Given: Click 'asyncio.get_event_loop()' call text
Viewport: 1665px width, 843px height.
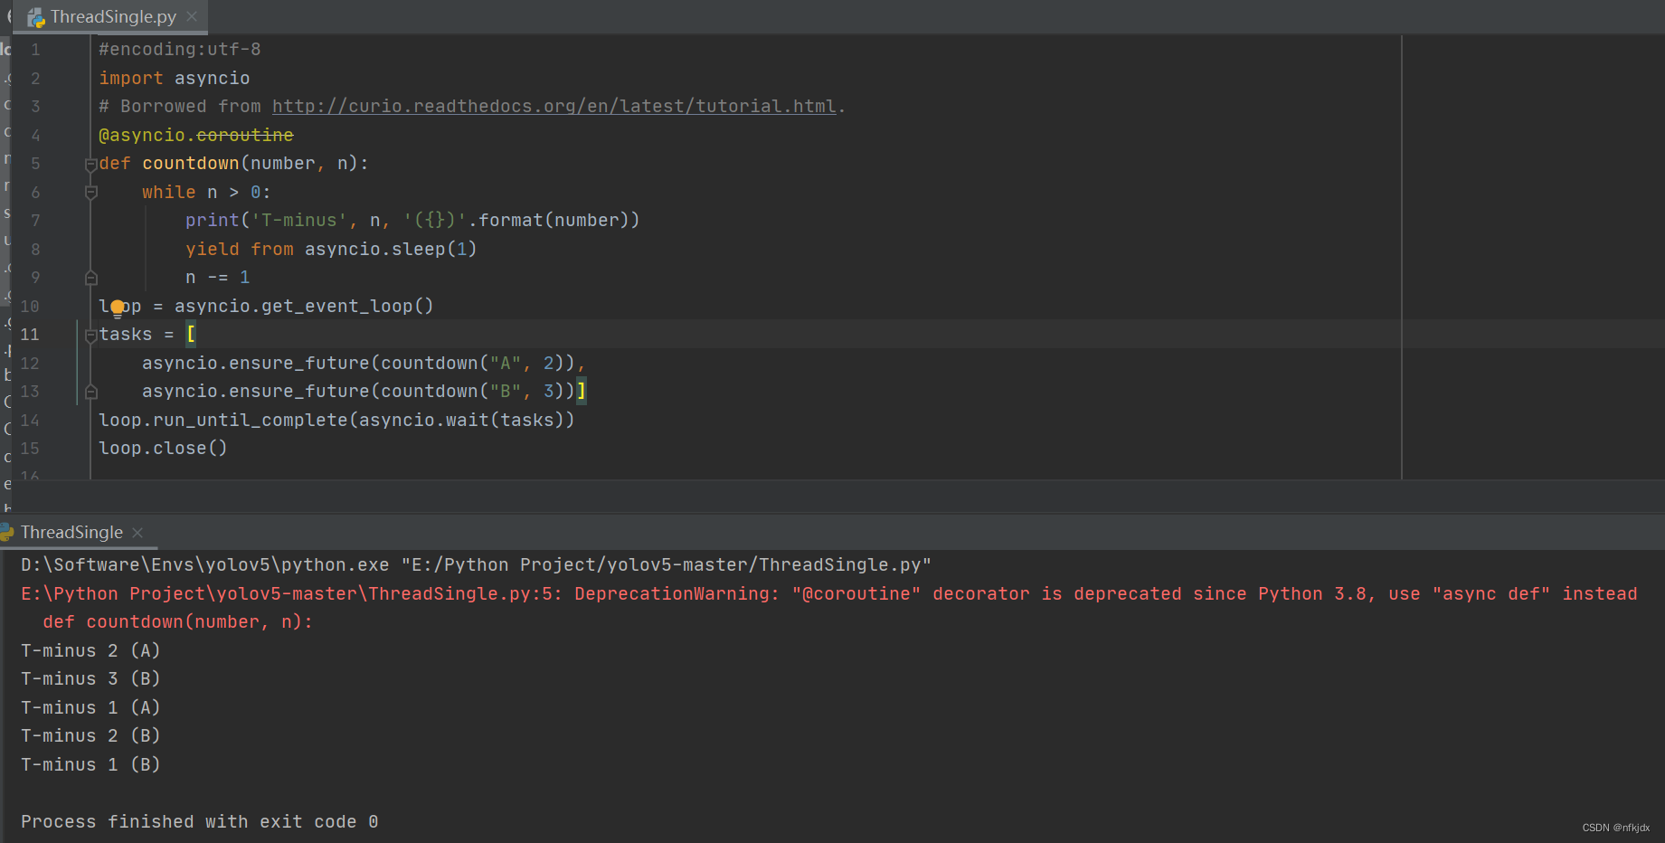Looking at the screenshot, I should pyautogui.click(x=304, y=307).
